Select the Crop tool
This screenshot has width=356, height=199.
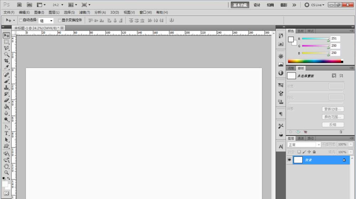coord(6,61)
